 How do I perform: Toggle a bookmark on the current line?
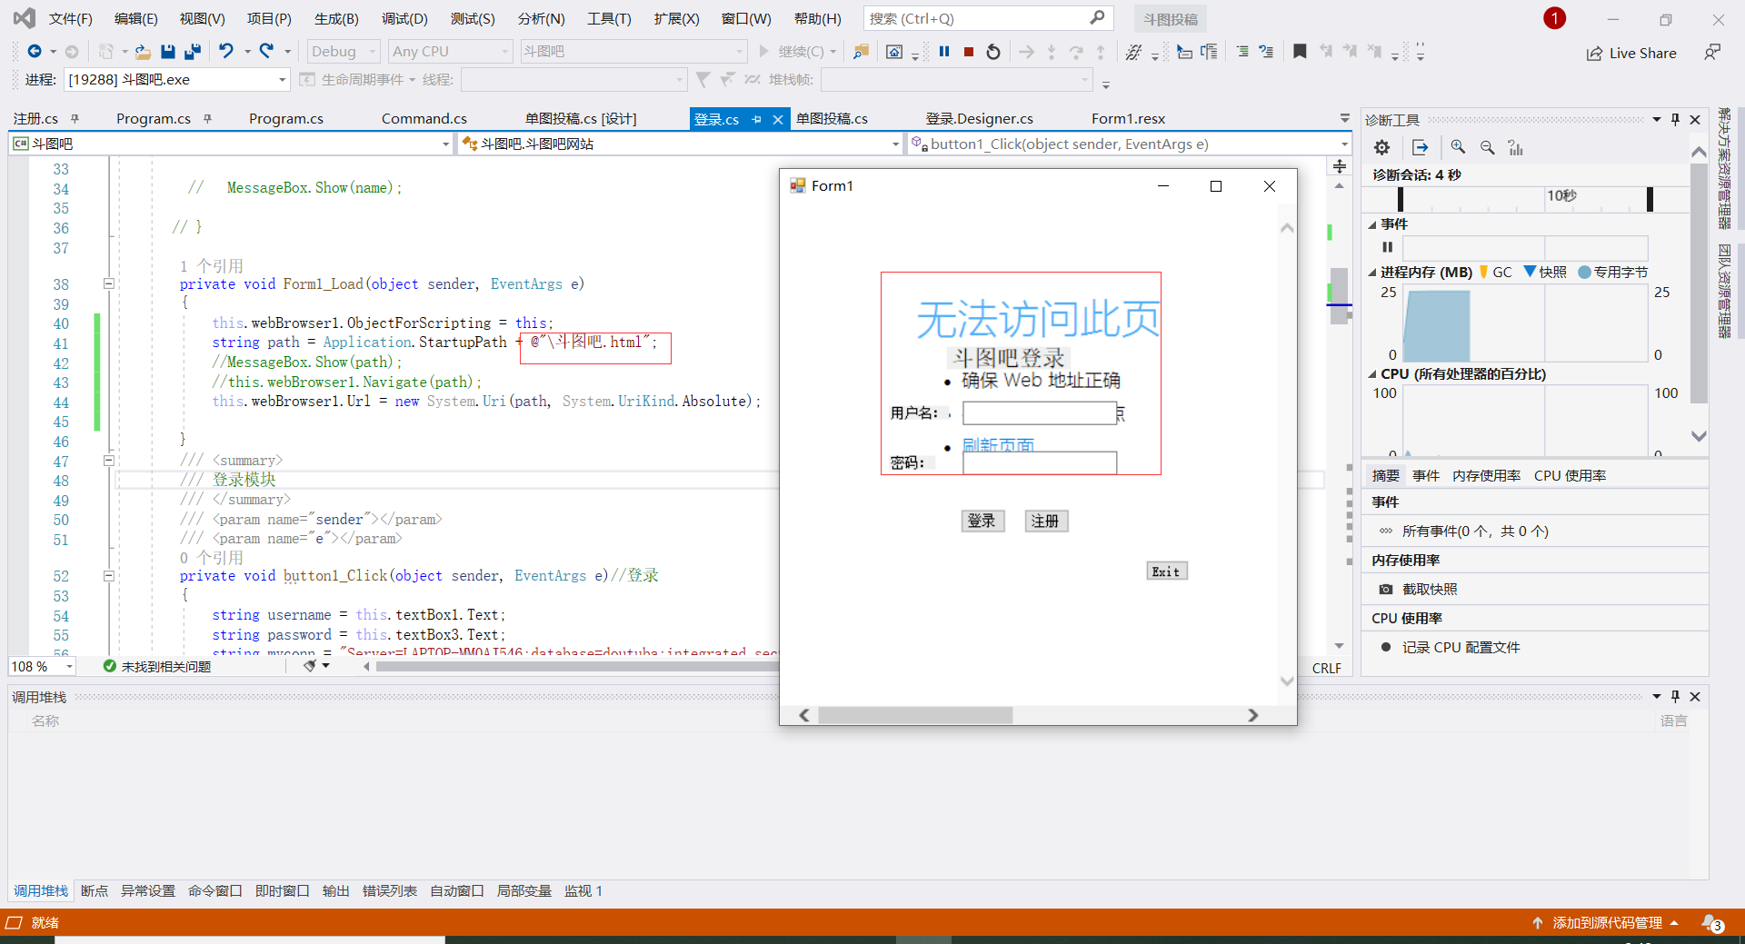(x=1300, y=52)
